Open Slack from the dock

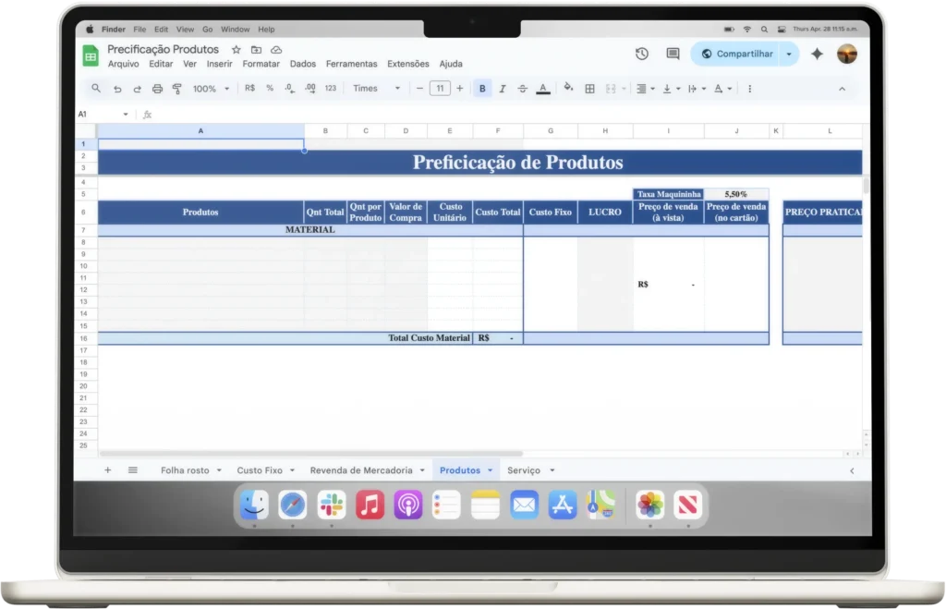[332, 505]
